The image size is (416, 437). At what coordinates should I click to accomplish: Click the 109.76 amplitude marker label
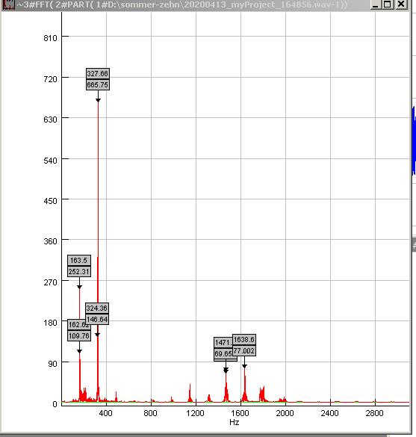coord(79,335)
